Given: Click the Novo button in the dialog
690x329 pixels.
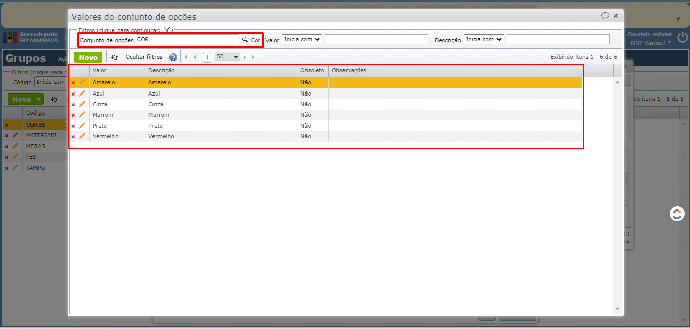Looking at the screenshot, I should point(88,57).
